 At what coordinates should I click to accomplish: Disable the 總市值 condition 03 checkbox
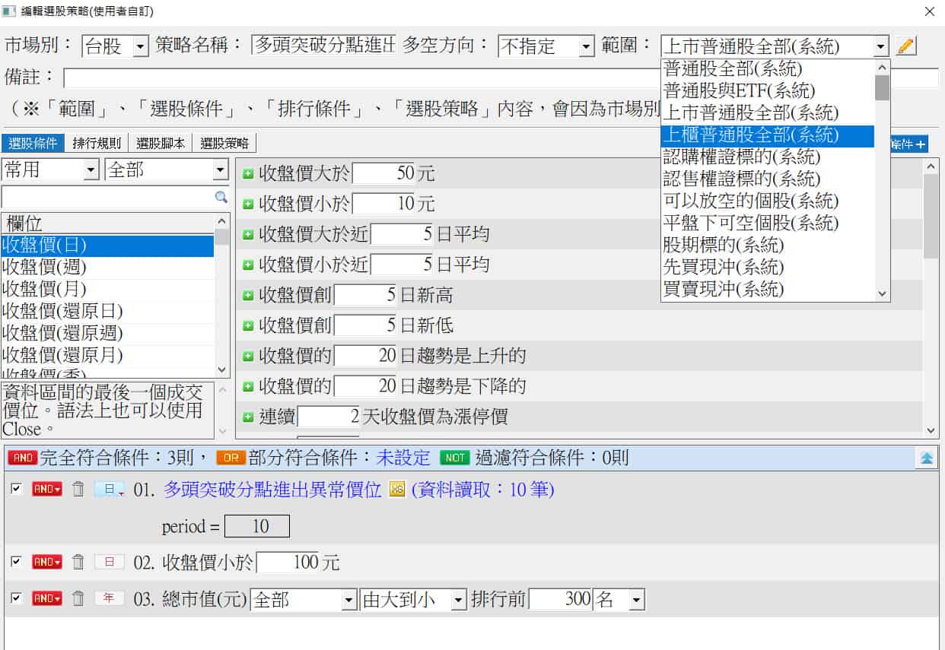pyautogui.click(x=16, y=598)
